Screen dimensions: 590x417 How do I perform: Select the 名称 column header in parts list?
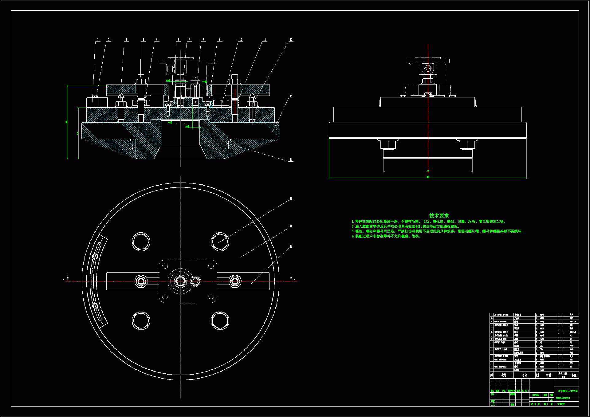click(x=524, y=375)
